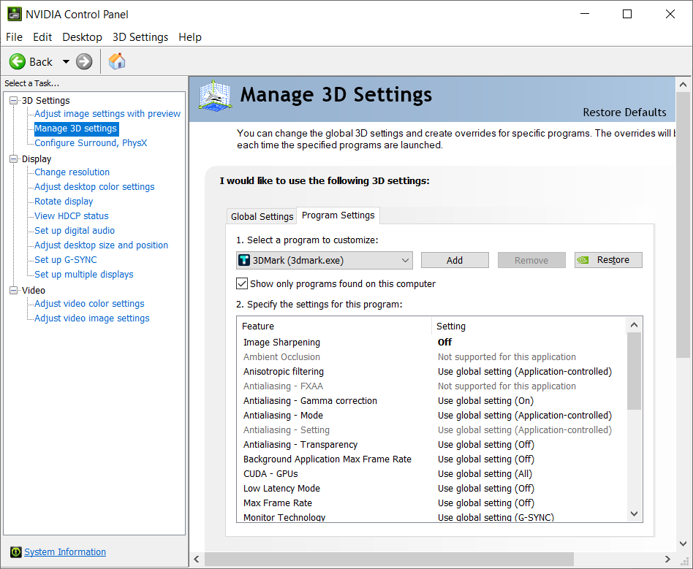Open the 3DMark program selection dropdown
The width and height of the screenshot is (693, 569).
click(406, 260)
